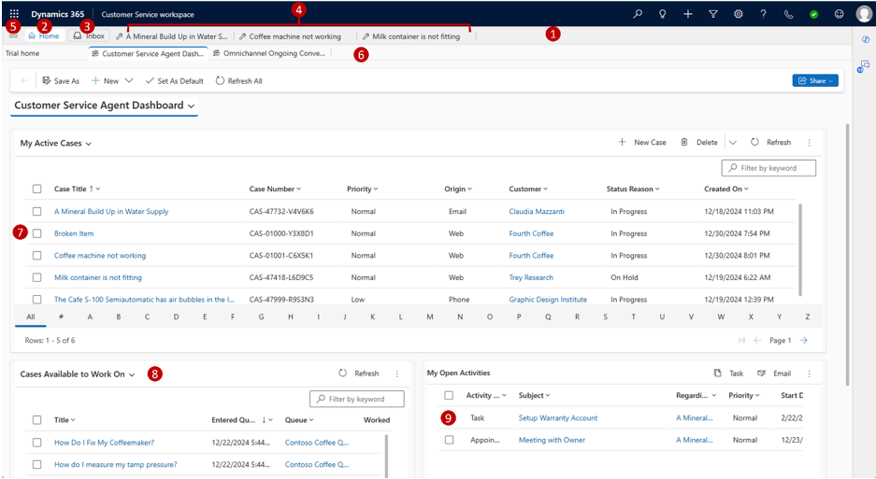Refresh Cases Available to Work On
The image size is (876, 479).
(x=359, y=373)
